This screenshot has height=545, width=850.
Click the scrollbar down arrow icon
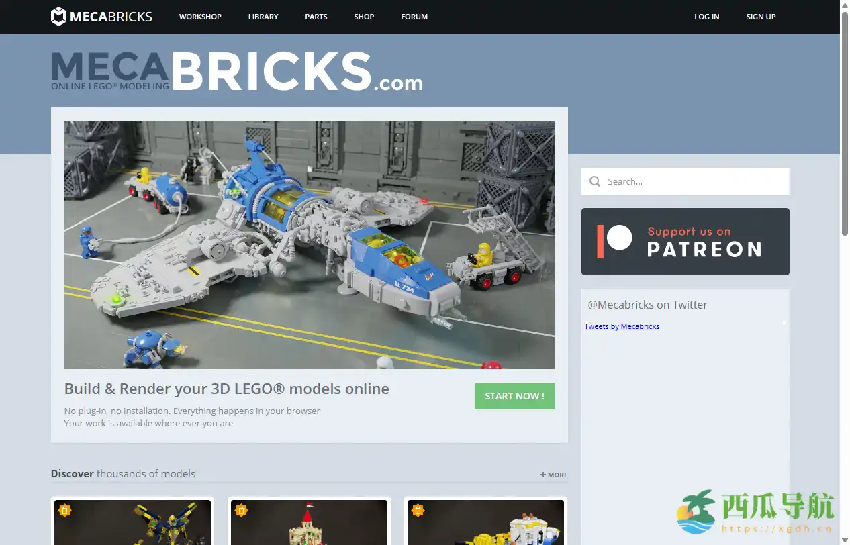click(x=845, y=540)
